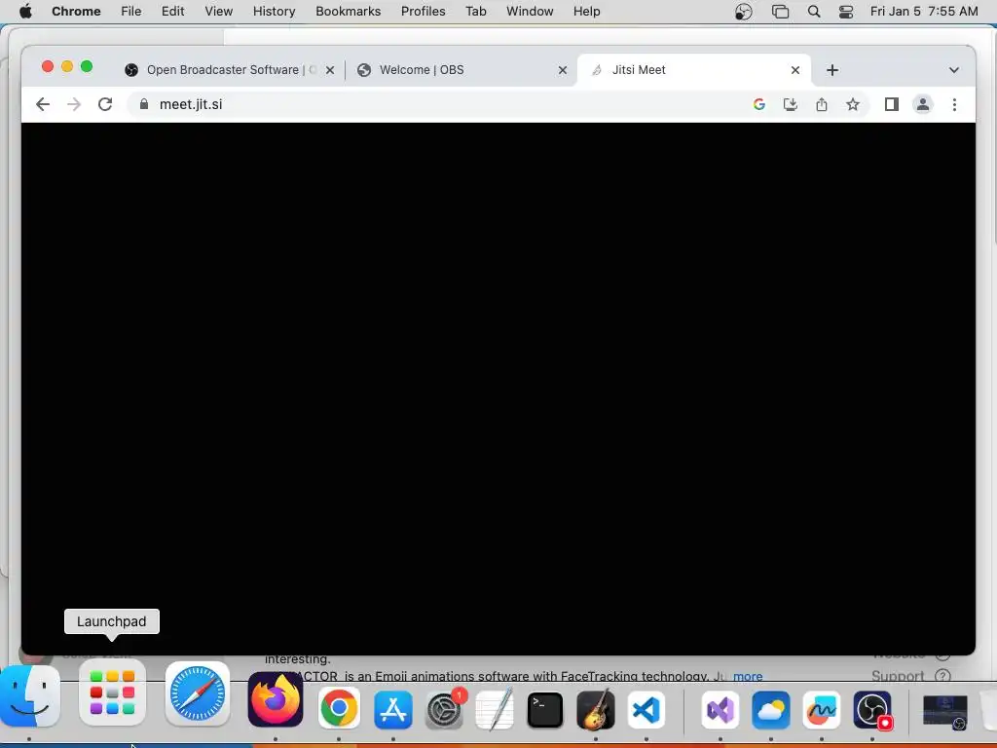Close the Welcome | OBS tab

tap(563, 70)
